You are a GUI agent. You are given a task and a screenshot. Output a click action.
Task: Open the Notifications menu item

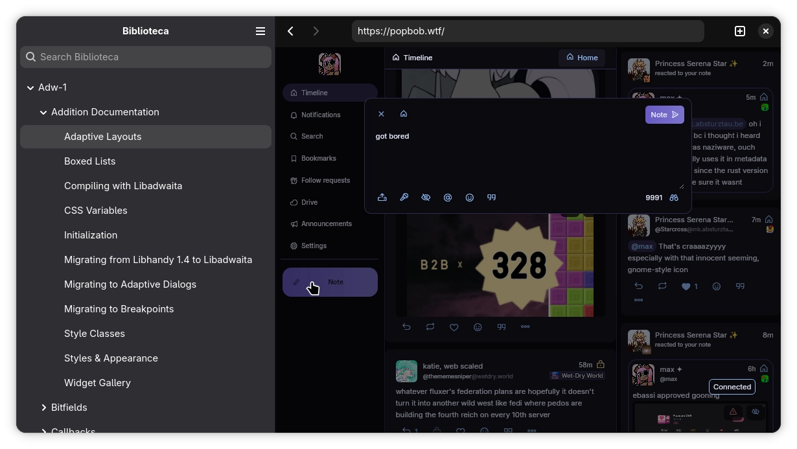pyautogui.click(x=321, y=115)
